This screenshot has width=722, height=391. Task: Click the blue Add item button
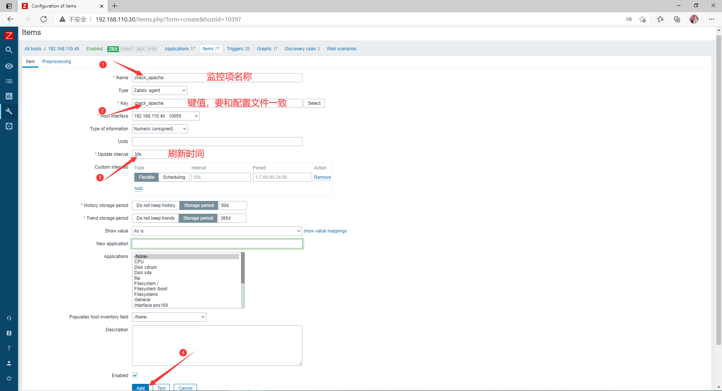pyautogui.click(x=141, y=388)
